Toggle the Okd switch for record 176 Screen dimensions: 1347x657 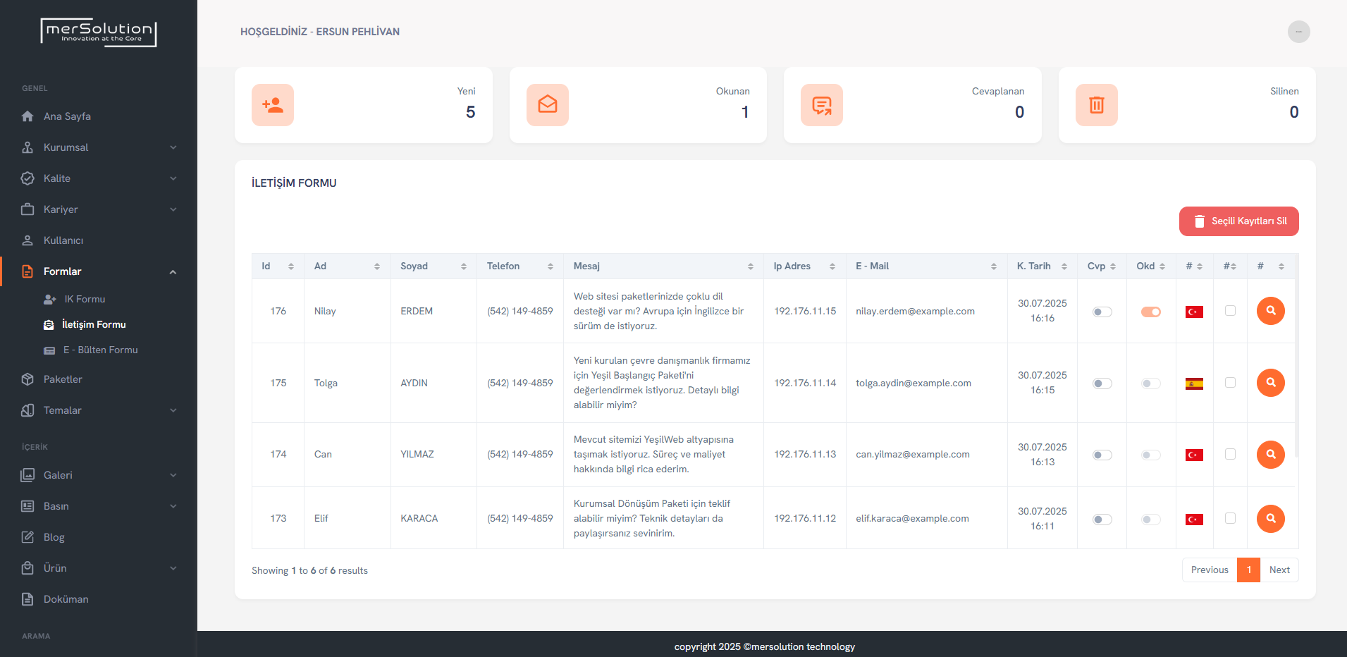click(1150, 312)
